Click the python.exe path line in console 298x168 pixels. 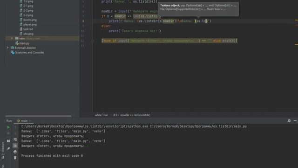134,126
